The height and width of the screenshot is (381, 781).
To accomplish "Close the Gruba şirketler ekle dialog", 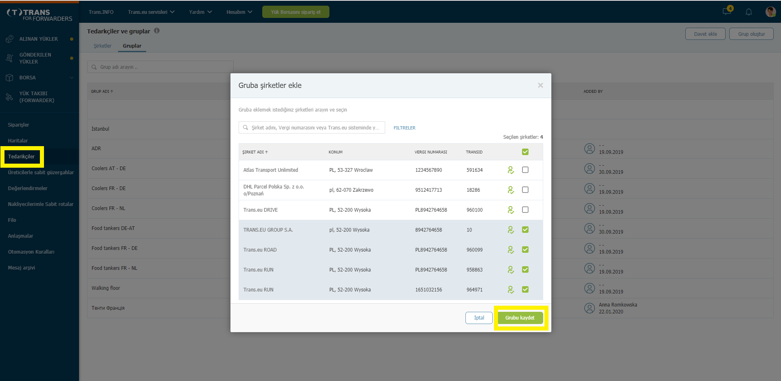I will point(540,85).
